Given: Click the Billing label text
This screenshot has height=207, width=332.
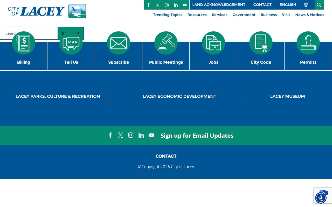Looking at the screenshot, I should point(24,62).
